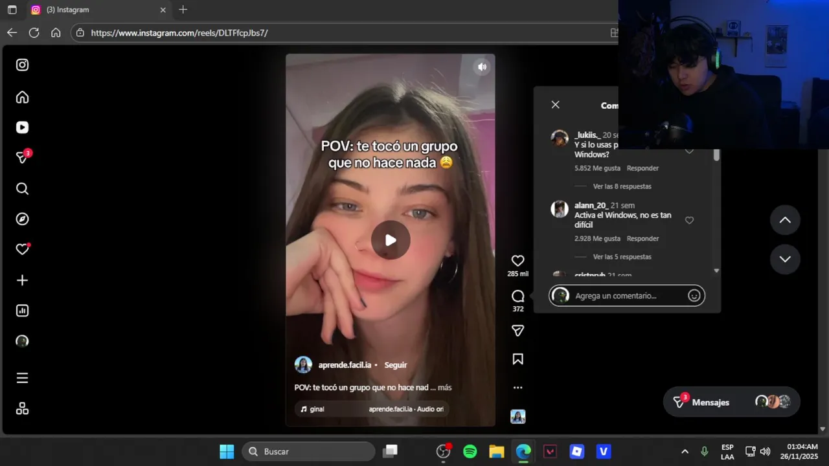Switch ESP LAA input language
The width and height of the screenshot is (829, 466).
727,451
